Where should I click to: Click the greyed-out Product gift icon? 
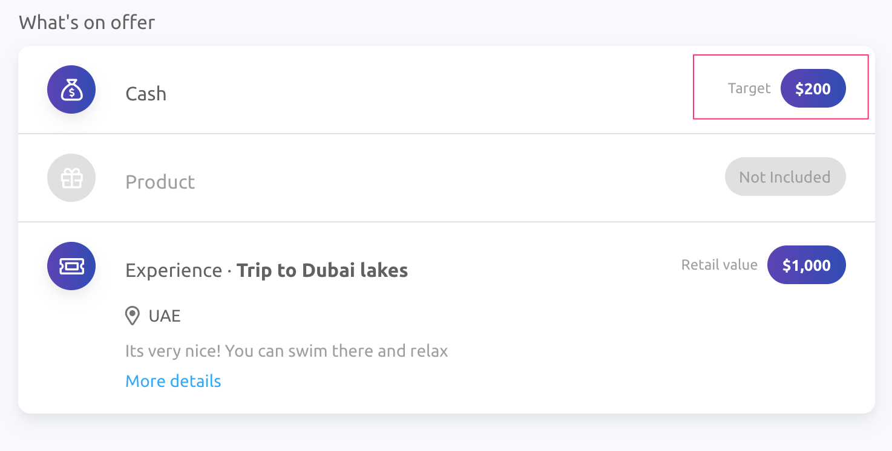(x=71, y=178)
